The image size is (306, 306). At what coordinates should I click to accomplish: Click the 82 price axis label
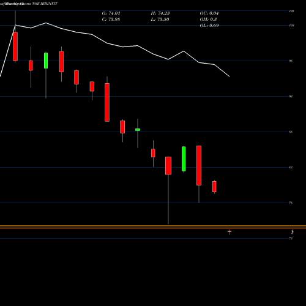point(291,167)
